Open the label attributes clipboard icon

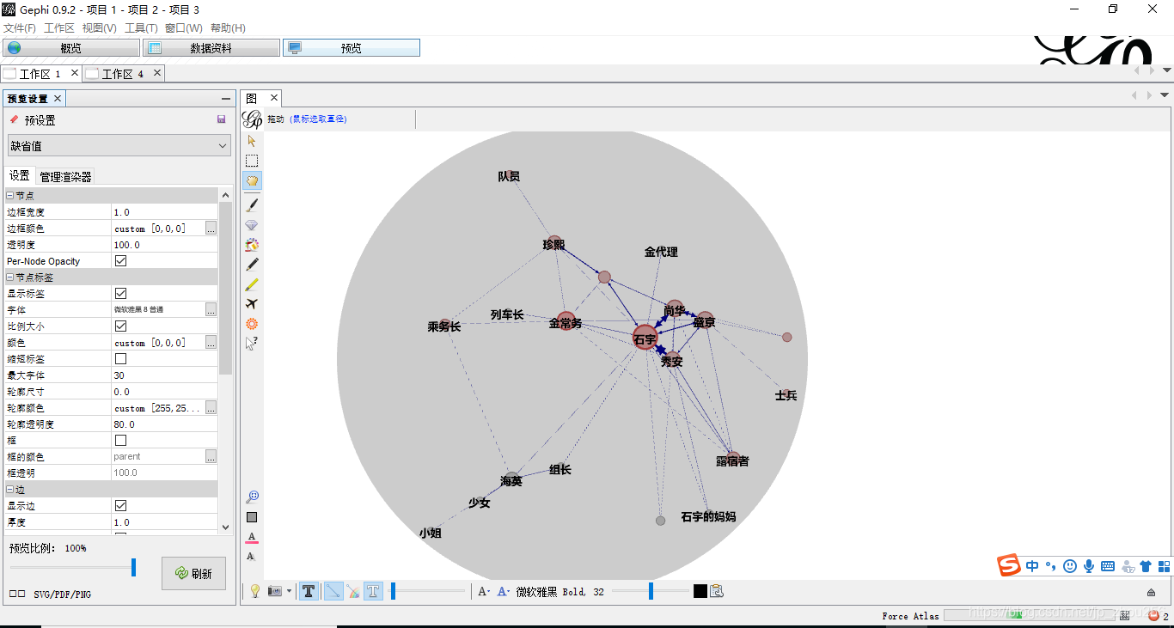[x=717, y=591]
